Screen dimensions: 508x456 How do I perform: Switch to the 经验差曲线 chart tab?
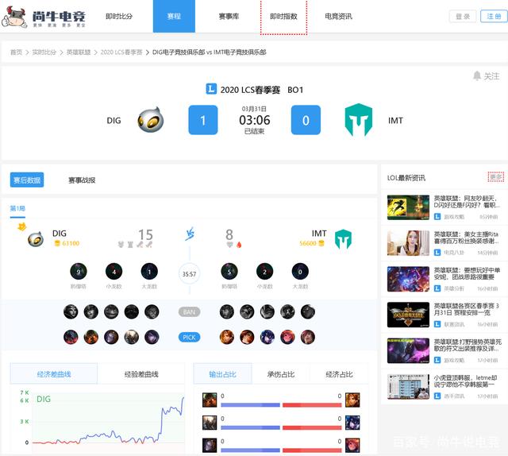[141, 374]
